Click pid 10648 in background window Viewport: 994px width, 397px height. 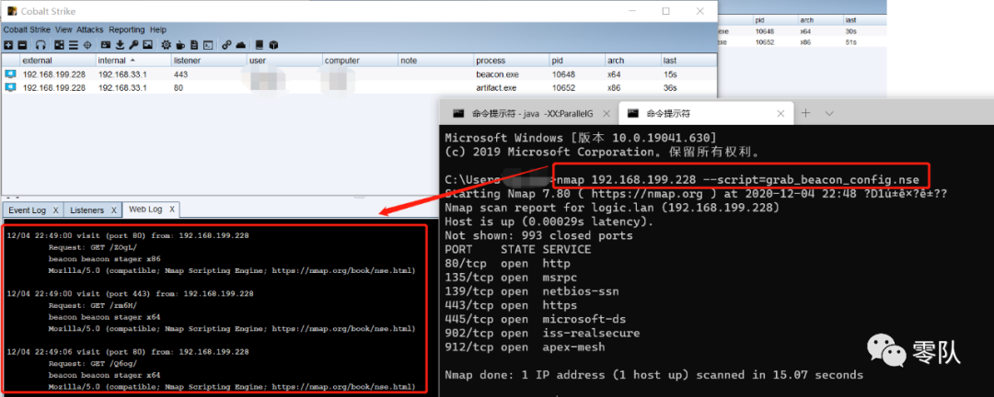pyautogui.click(x=765, y=31)
